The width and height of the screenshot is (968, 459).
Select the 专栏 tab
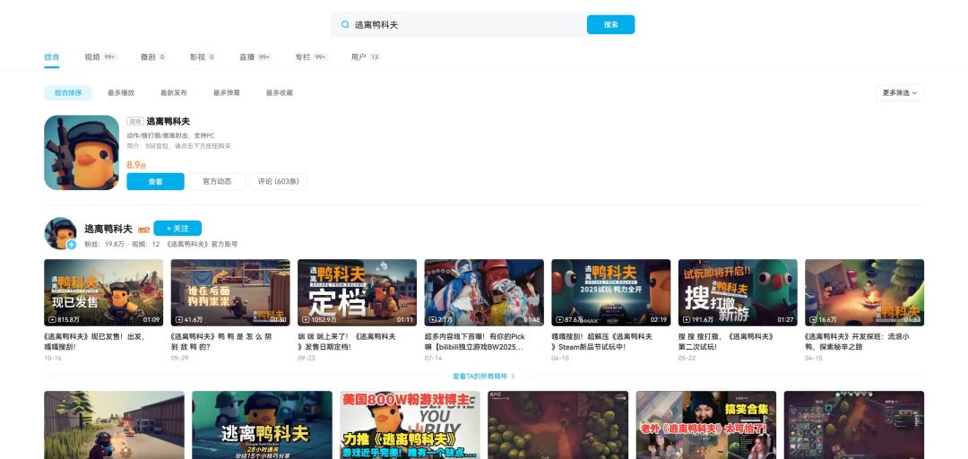click(311, 56)
